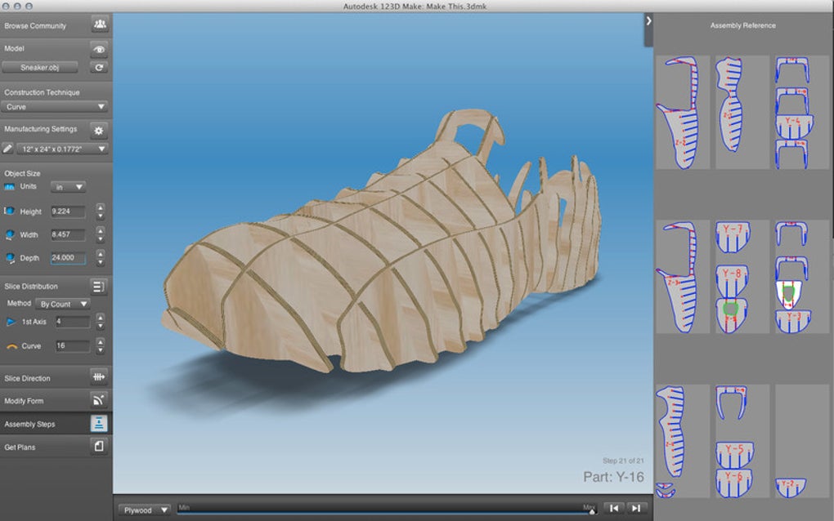Viewport: 834px width, 521px height.
Task: Open Manufacturing Settings gear icon
Action: tap(99, 130)
